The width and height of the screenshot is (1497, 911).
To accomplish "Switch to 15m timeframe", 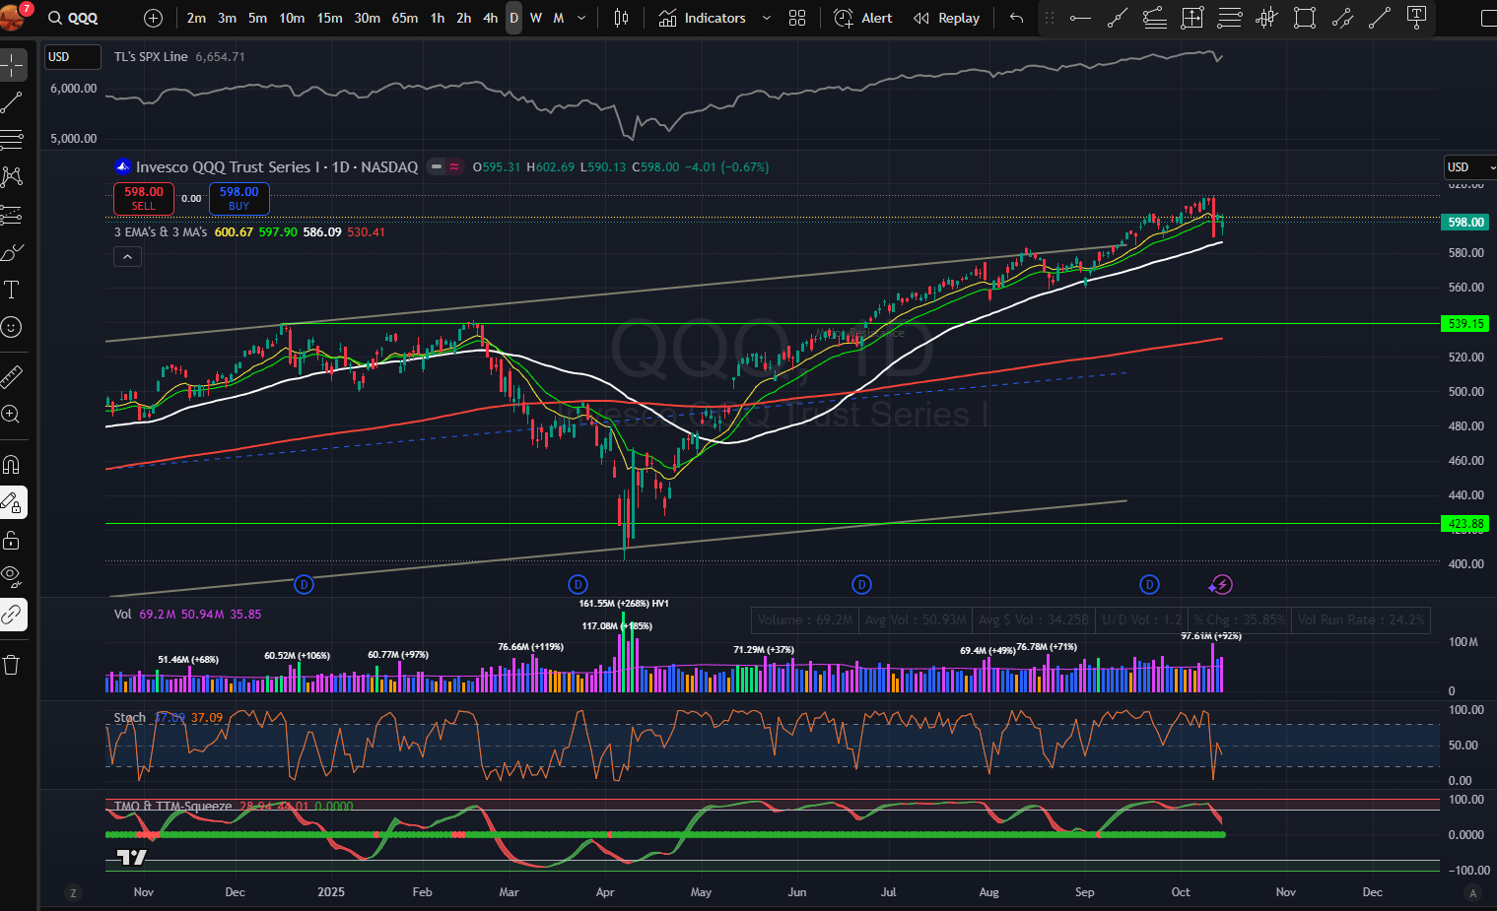I will (329, 18).
